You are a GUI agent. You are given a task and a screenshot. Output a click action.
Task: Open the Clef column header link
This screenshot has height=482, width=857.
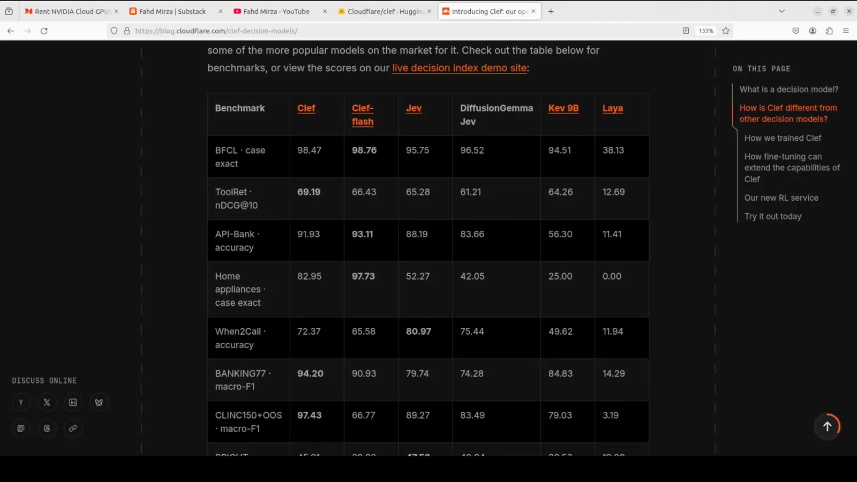pos(306,108)
